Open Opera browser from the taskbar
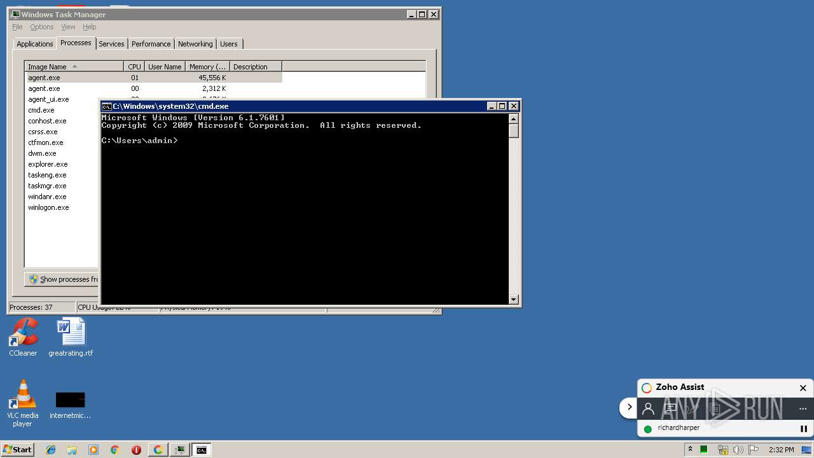The width and height of the screenshot is (814, 458). [x=136, y=450]
